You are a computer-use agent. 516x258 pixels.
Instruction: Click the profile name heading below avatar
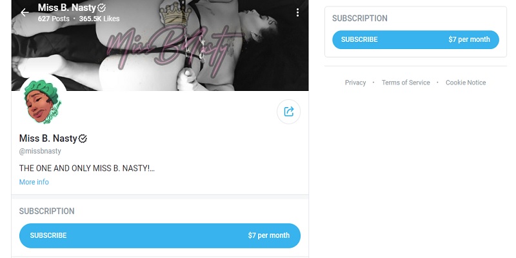(48, 139)
